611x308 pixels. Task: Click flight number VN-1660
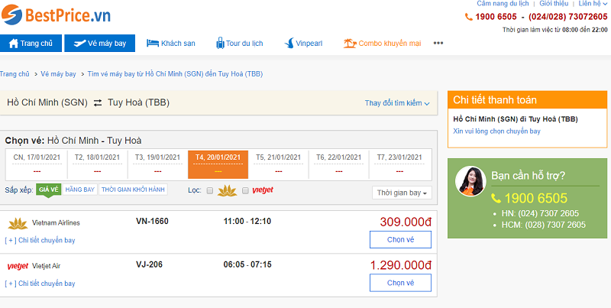pyautogui.click(x=152, y=222)
